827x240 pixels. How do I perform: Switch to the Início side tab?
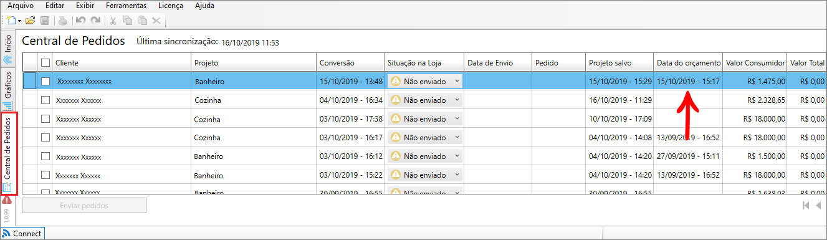tap(7, 49)
